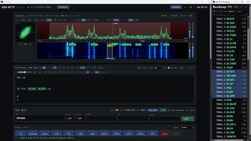The width and height of the screenshot is (251, 141).
Task: Select 7043.5 YO2IS in Bandmap
Action: pos(229,31)
